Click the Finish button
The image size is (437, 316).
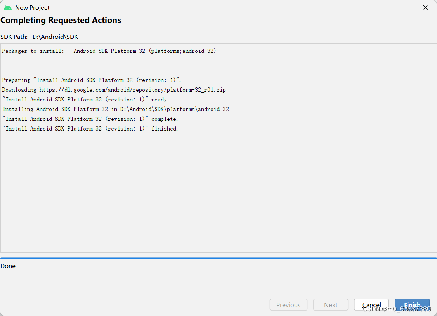412,305
